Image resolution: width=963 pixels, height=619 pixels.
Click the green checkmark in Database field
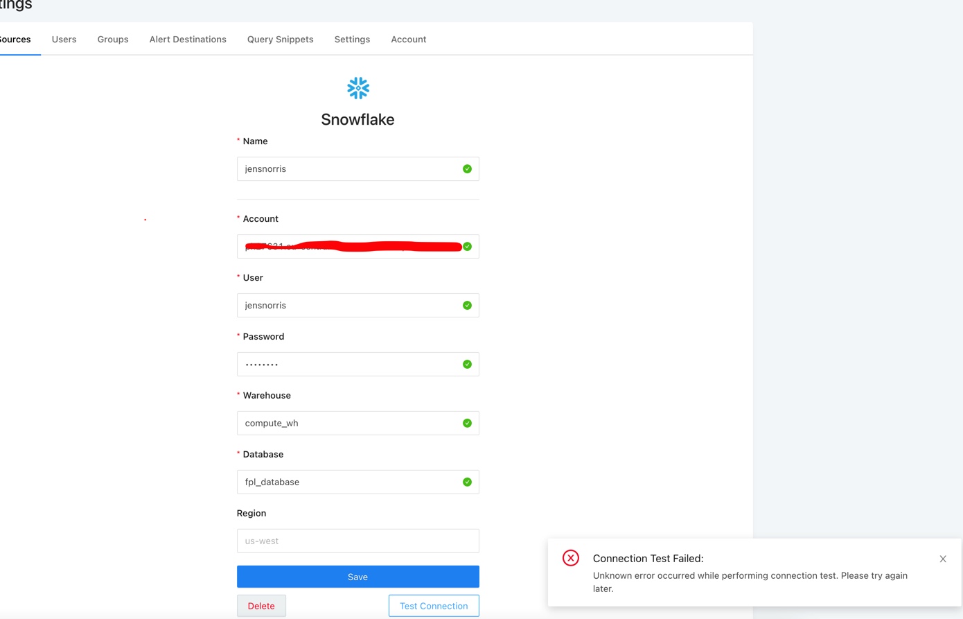(x=467, y=482)
